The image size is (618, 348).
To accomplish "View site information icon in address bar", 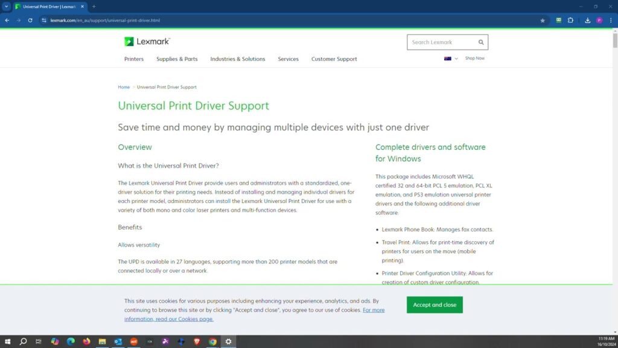I will 44,21.
